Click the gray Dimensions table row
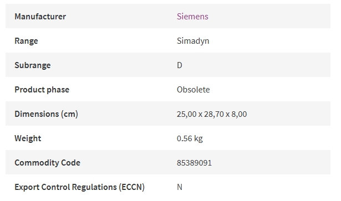The width and height of the screenshot is (341, 201). [168, 114]
